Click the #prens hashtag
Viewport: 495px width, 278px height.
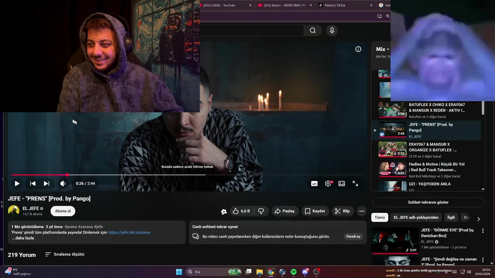(x=71, y=227)
